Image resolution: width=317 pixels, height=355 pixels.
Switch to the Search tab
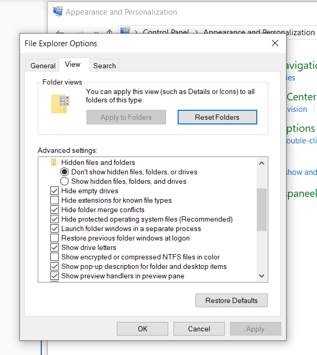click(x=104, y=66)
